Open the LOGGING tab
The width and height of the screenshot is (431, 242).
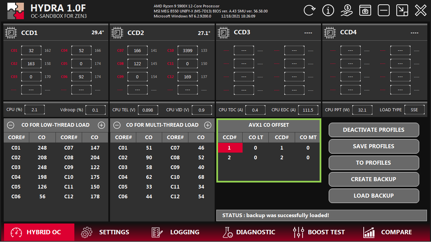[175, 232]
